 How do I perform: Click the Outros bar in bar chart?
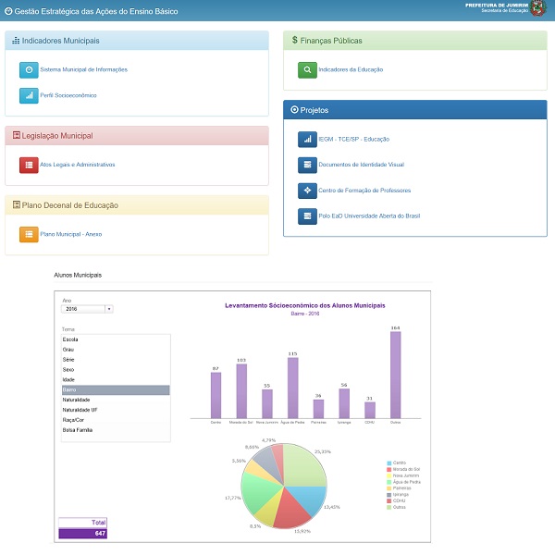pyautogui.click(x=395, y=375)
